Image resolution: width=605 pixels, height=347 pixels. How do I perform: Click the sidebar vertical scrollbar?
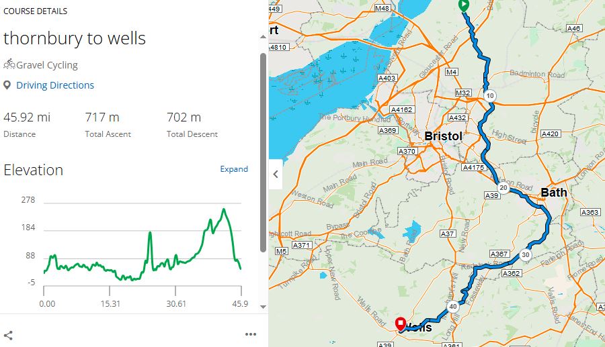(263, 151)
